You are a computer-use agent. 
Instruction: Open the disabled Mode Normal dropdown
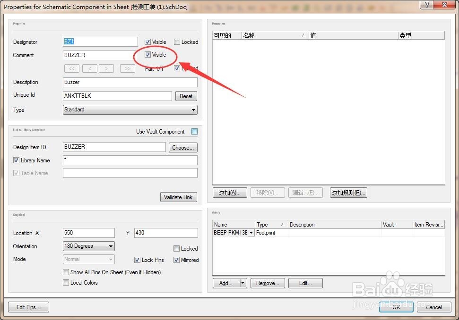(x=111, y=259)
